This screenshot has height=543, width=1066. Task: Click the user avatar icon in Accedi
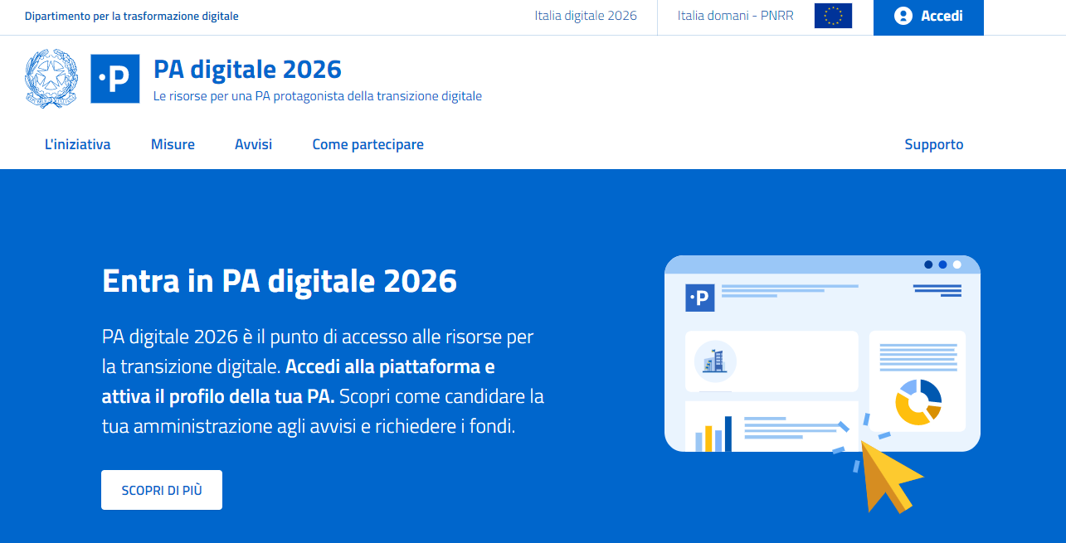point(903,16)
